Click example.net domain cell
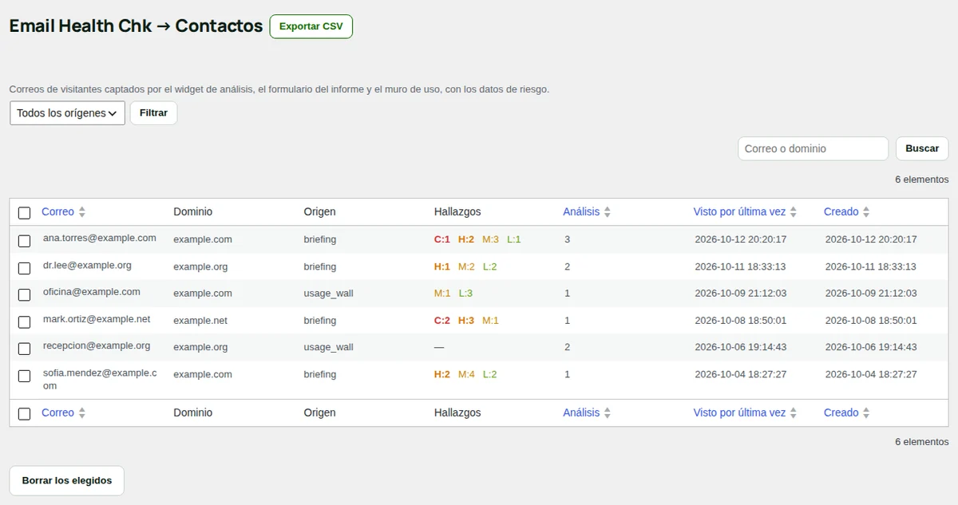The image size is (958, 505). 200,321
